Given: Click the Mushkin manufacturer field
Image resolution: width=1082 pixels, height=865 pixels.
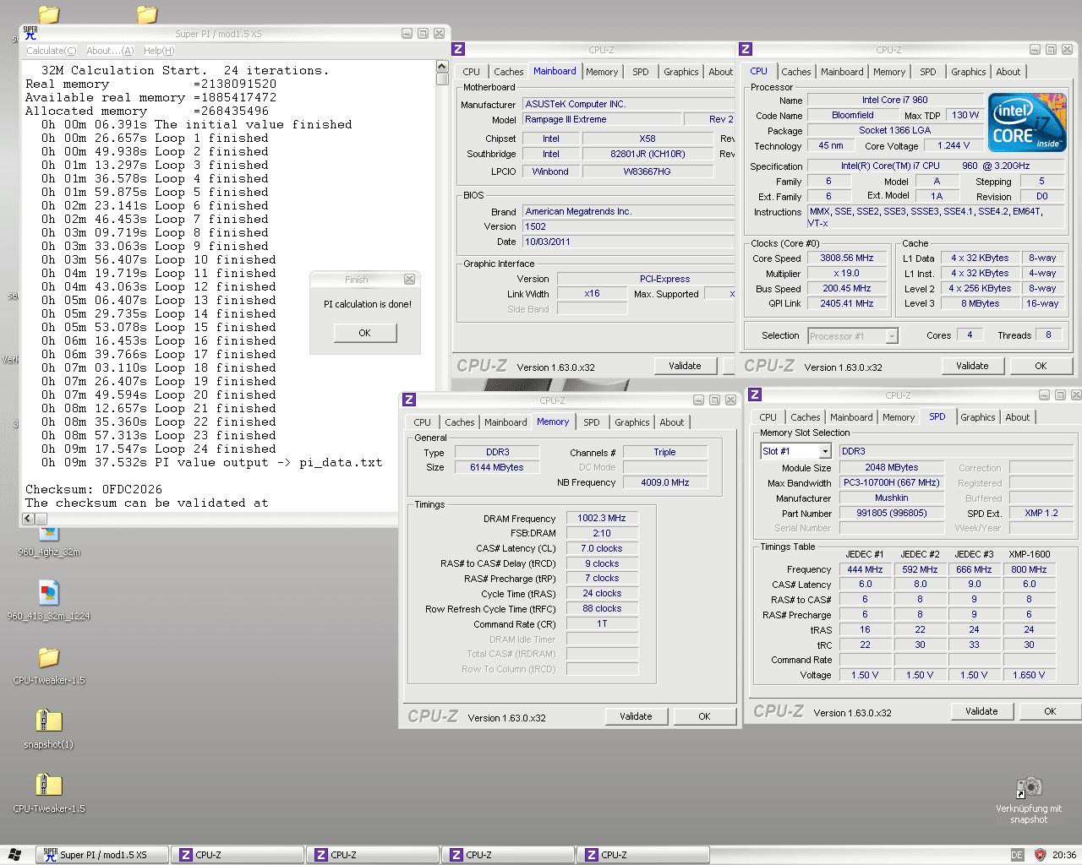Looking at the screenshot, I should click(892, 498).
